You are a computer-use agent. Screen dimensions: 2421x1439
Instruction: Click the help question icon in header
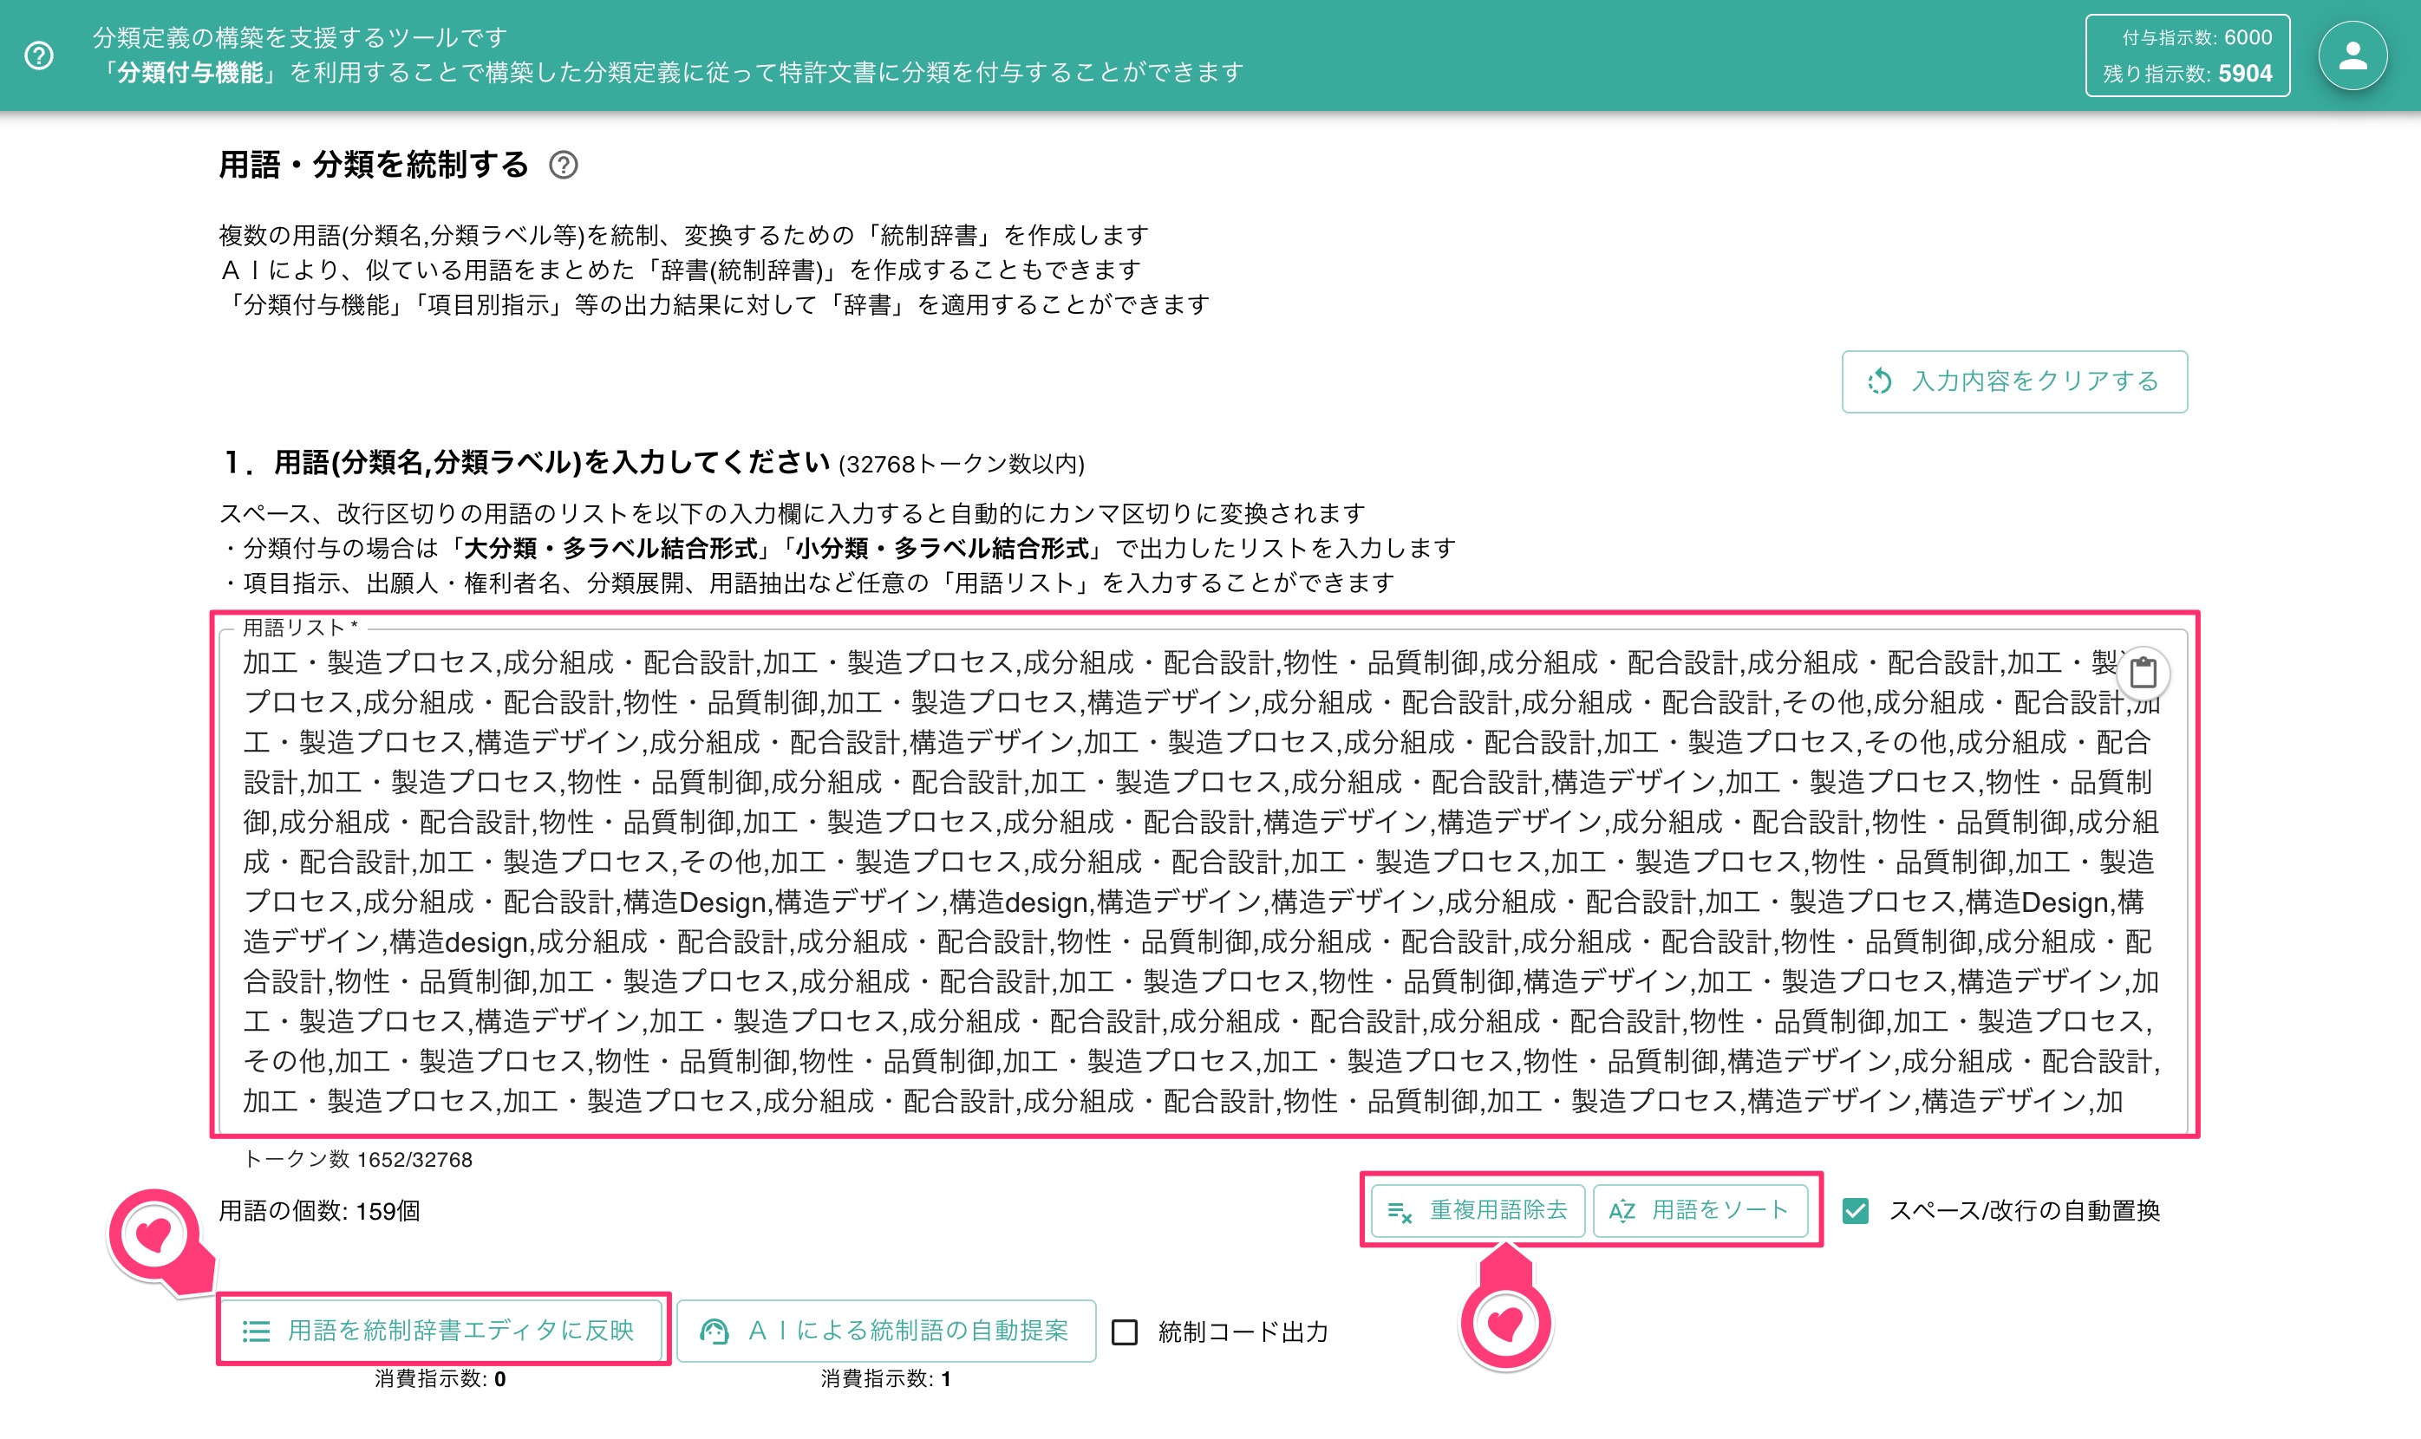39,55
